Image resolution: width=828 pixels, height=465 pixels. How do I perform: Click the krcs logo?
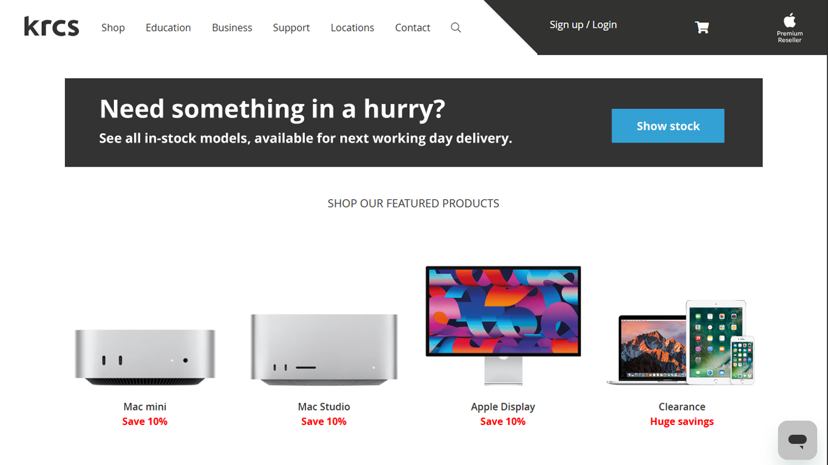[x=52, y=27]
